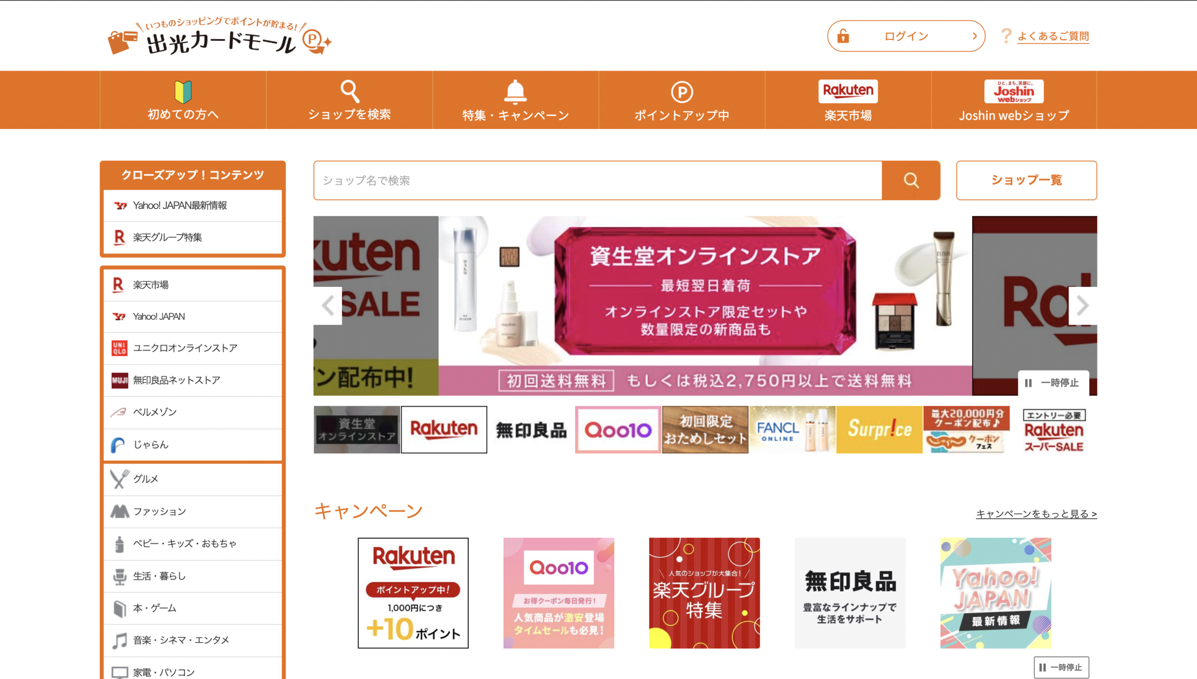Select the ポイントアップ中 P icon

pos(682,92)
